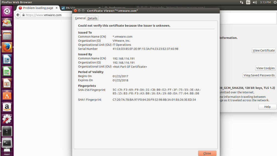Close the 'Problem loading page' tab
This screenshot has width=277, height=156.
(57, 8)
